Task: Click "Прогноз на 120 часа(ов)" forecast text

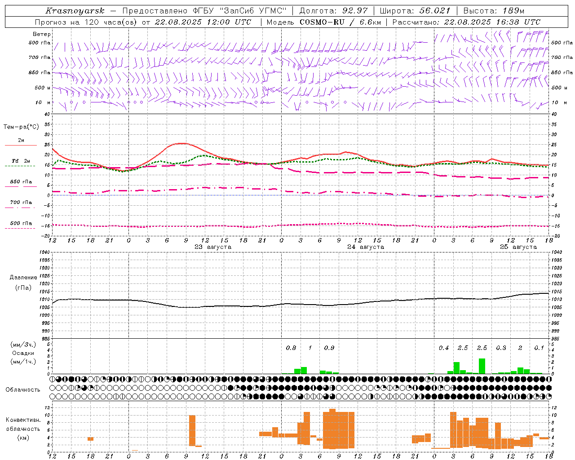Action: click(x=86, y=22)
